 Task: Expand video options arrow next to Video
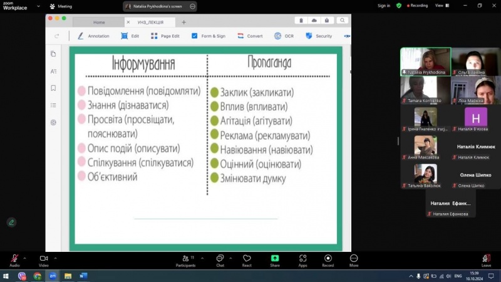55,258
